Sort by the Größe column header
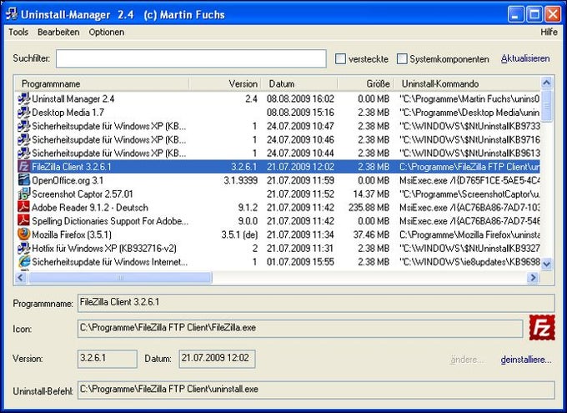This screenshot has width=567, height=413. [x=365, y=83]
